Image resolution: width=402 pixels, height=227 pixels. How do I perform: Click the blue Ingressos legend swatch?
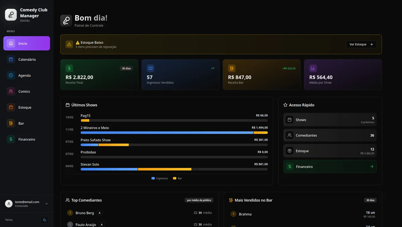click(153, 178)
